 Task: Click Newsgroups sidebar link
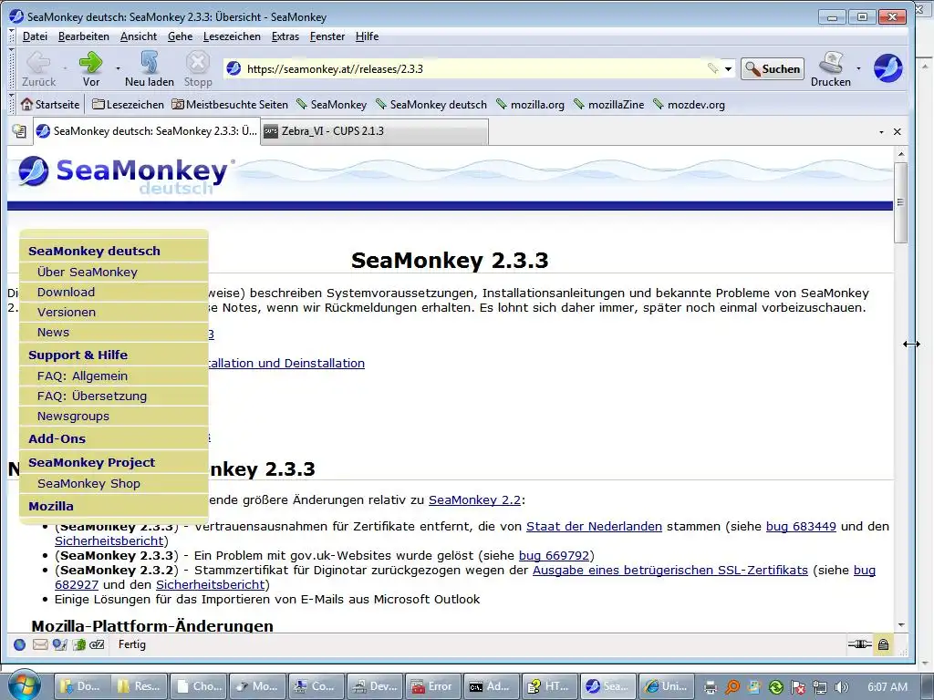[x=73, y=416]
